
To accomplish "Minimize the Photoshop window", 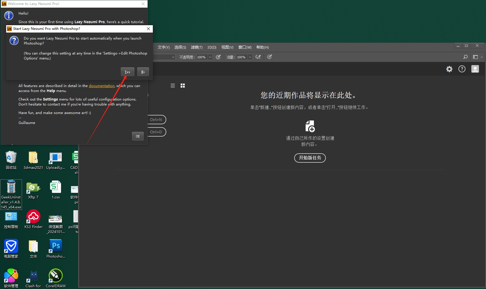I will click(x=458, y=46).
